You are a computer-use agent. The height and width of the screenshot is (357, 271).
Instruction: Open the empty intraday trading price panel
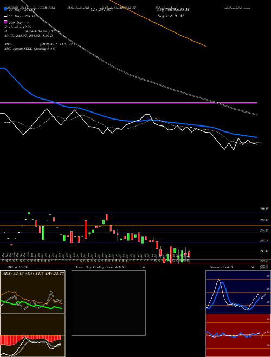pos(108,303)
